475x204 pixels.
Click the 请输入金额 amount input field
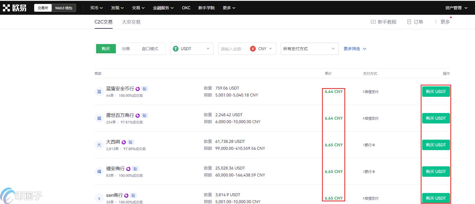pyautogui.click(x=232, y=49)
